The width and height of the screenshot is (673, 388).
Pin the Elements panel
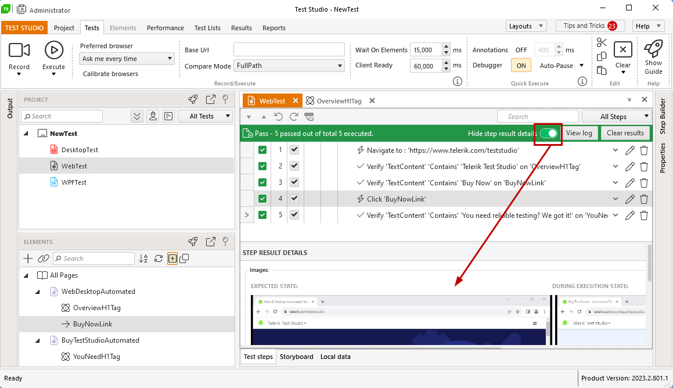(x=225, y=242)
